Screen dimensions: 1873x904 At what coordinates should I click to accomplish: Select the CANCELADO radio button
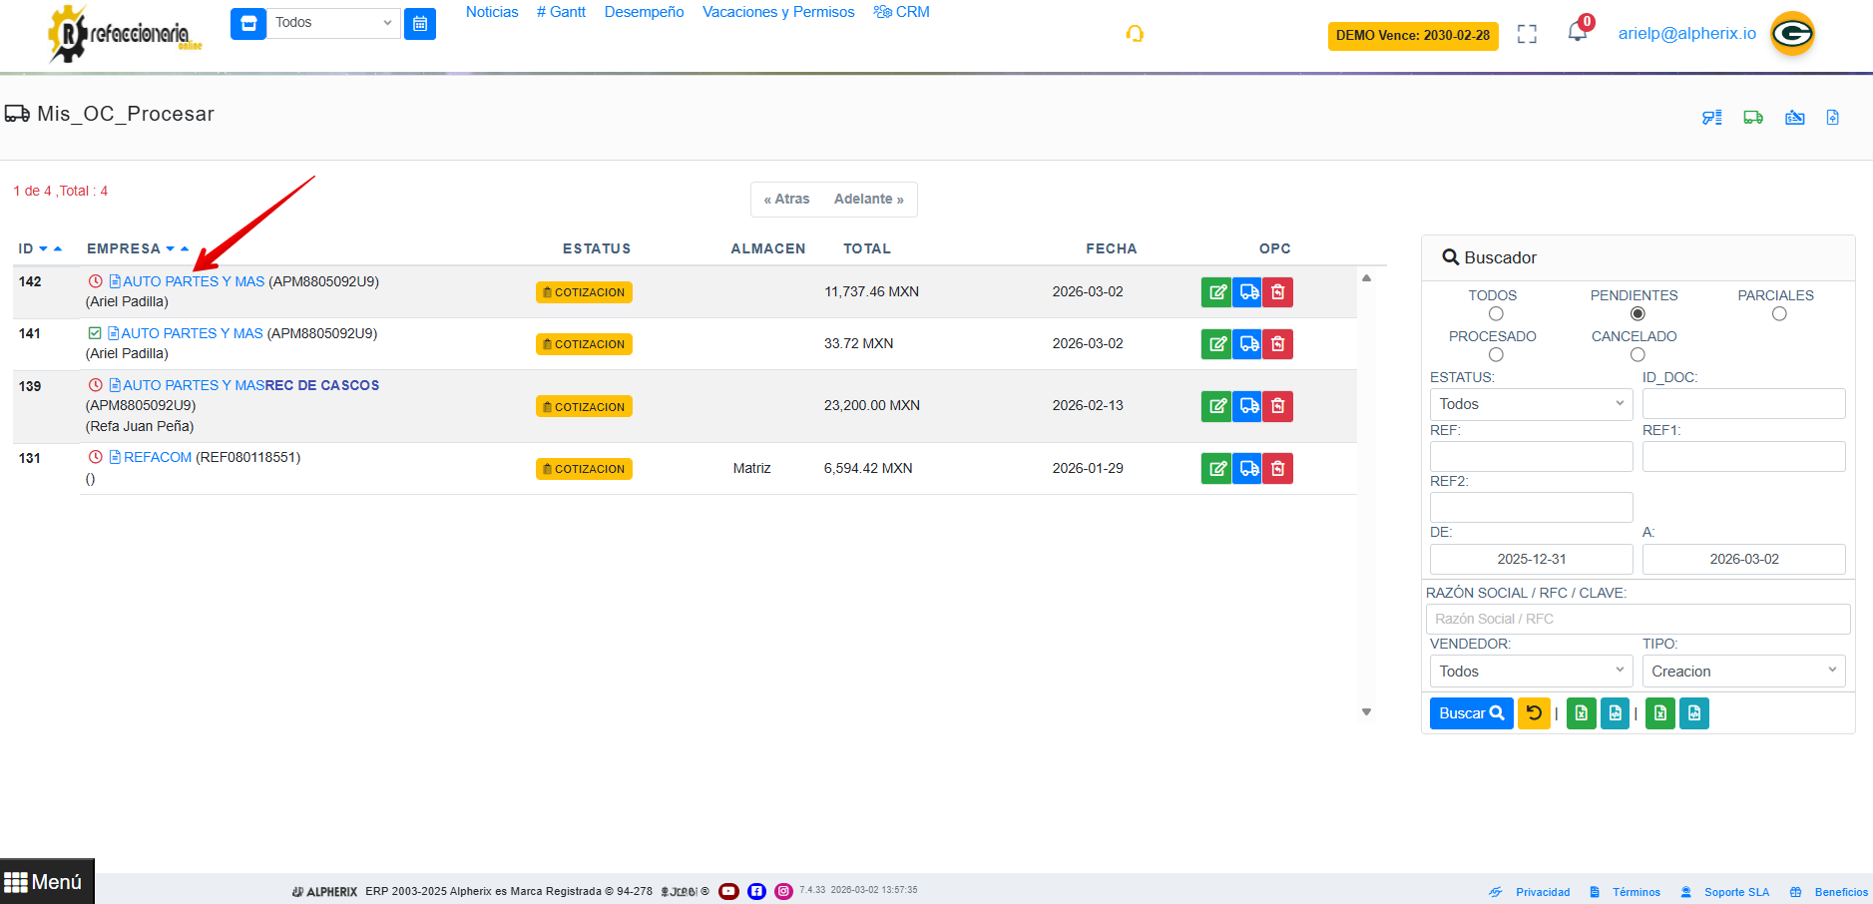point(1638,355)
